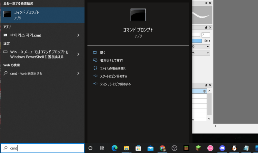This screenshot has height=153, width=258.
Task: Open Microsoft Store from taskbar
Action: [138, 148]
